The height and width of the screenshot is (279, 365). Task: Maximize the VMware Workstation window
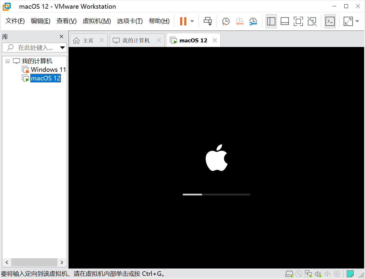point(346,6)
